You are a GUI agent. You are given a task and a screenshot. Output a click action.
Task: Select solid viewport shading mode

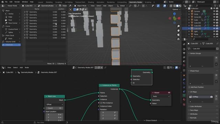tap(177, 6)
